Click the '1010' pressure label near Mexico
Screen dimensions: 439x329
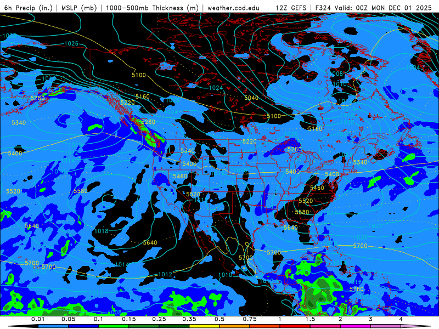point(226,275)
